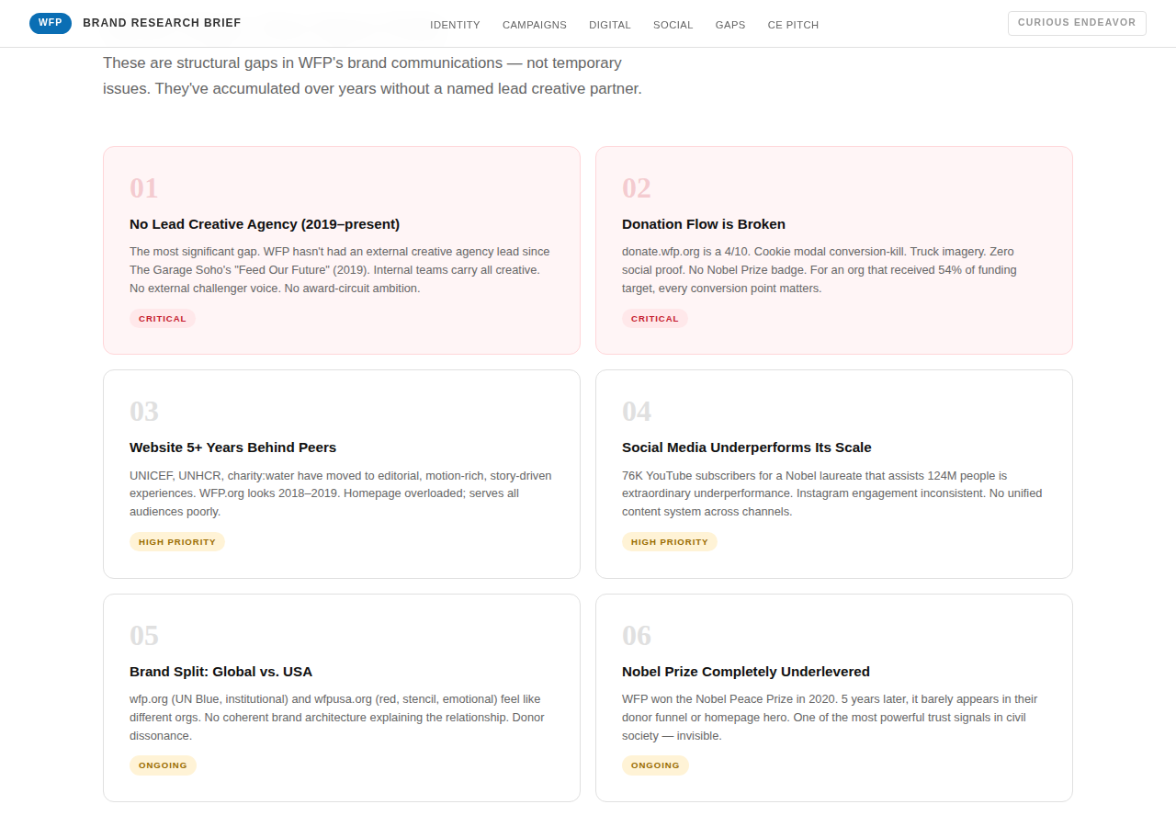Jump to the SOCIAL section
This screenshot has width=1176, height=827.
click(673, 25)
